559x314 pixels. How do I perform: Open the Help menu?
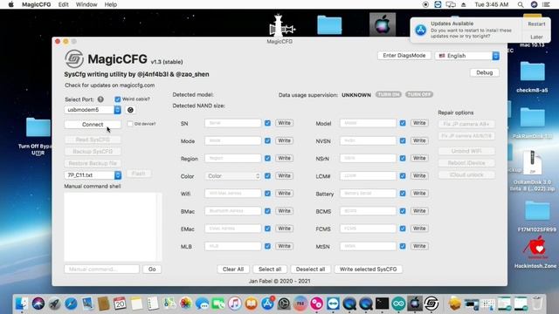point(111,4)
